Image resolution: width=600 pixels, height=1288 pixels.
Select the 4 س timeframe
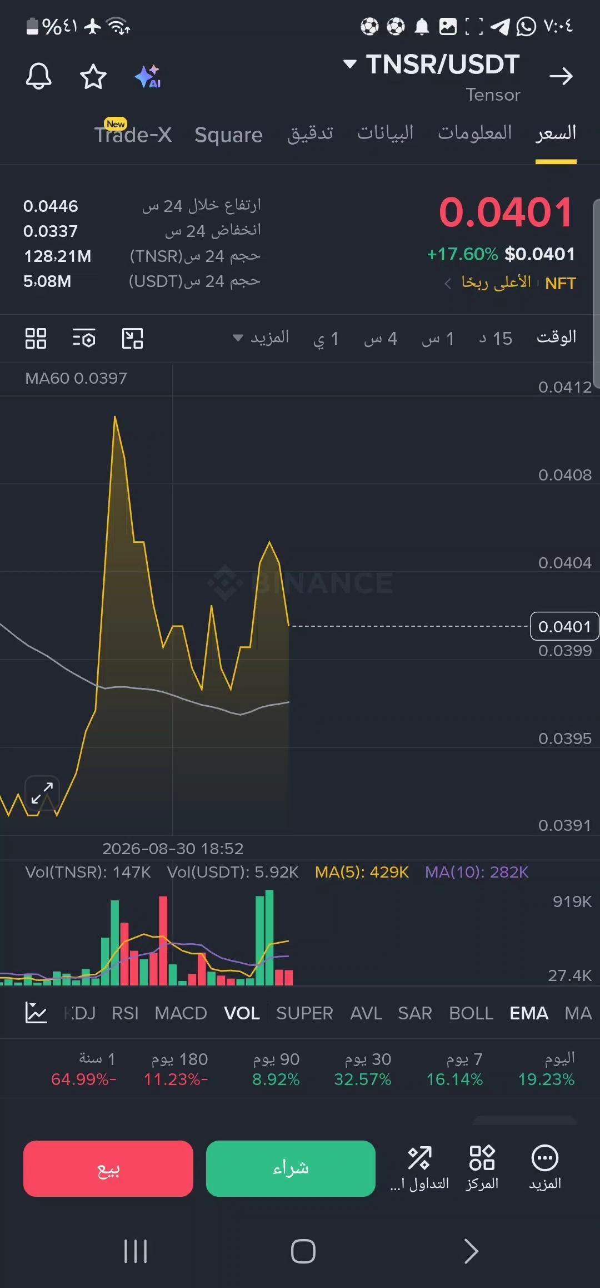pyautogui.click(x=381, y=338)
